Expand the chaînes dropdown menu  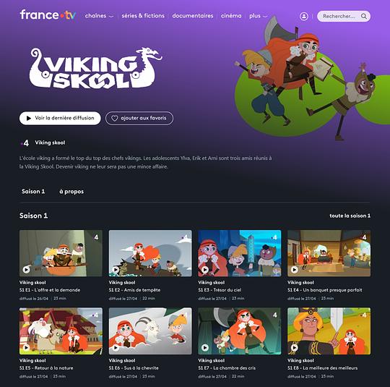click(99, 16)
